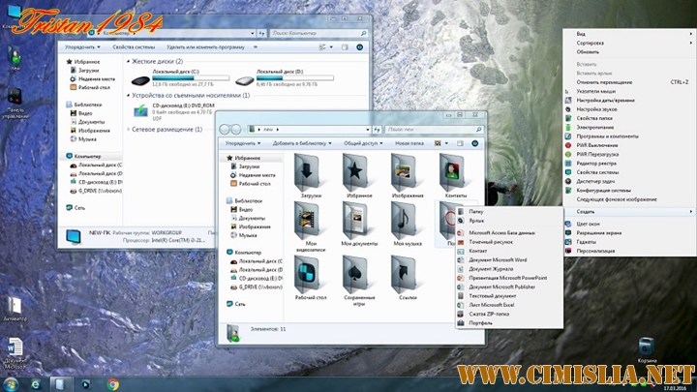Select Персонализация in the context menu

click(597, 251)
